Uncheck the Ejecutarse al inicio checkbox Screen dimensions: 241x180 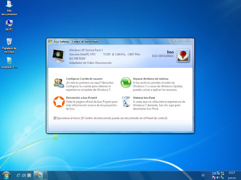[x=55, y=118]
